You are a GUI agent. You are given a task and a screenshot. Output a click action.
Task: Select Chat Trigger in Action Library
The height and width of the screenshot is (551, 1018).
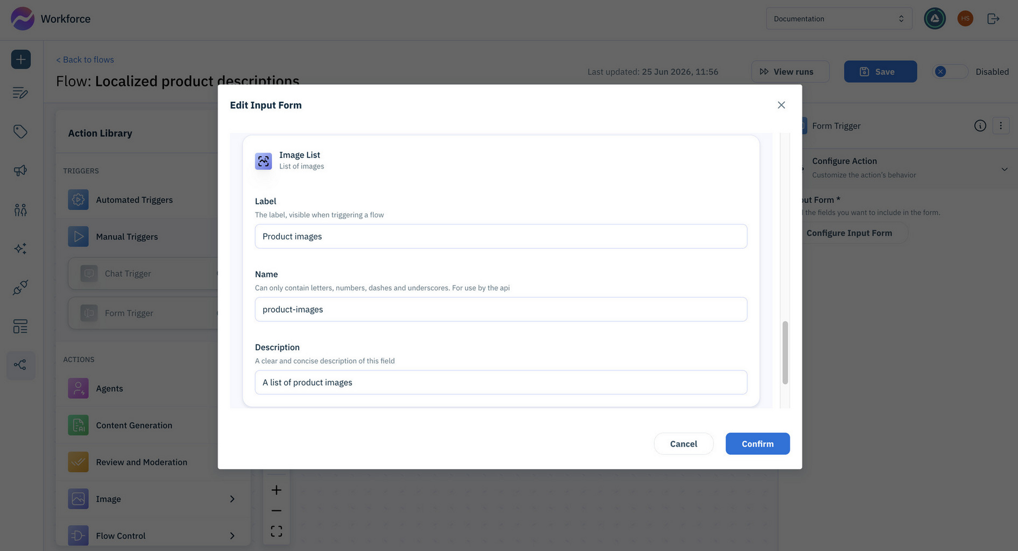pos(143,274)
